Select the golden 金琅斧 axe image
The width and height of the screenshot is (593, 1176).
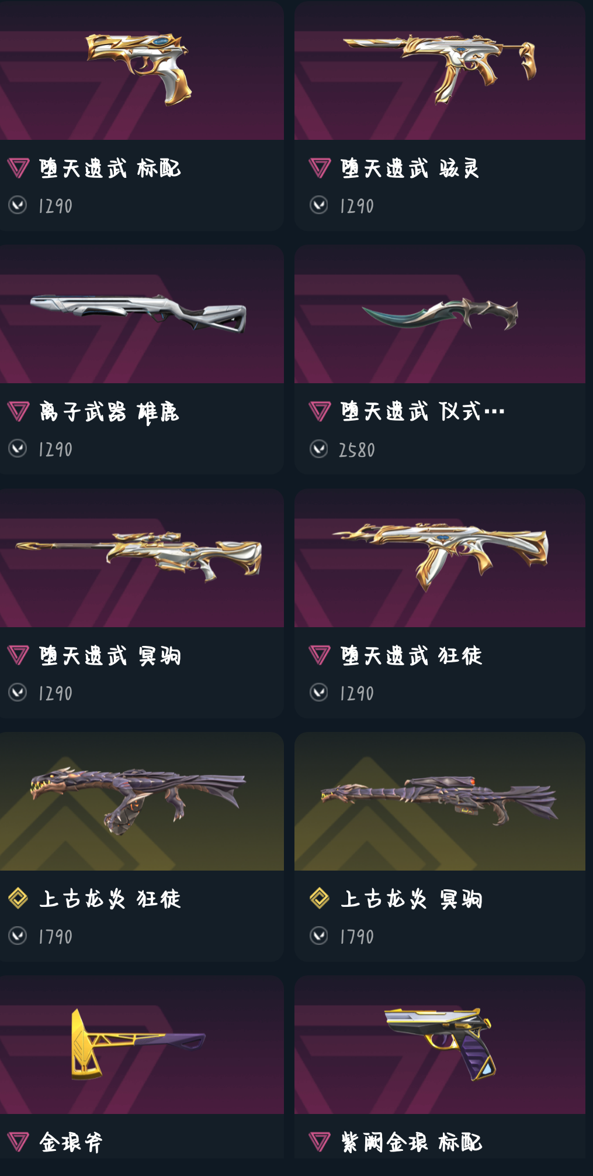click(138, 1044)
